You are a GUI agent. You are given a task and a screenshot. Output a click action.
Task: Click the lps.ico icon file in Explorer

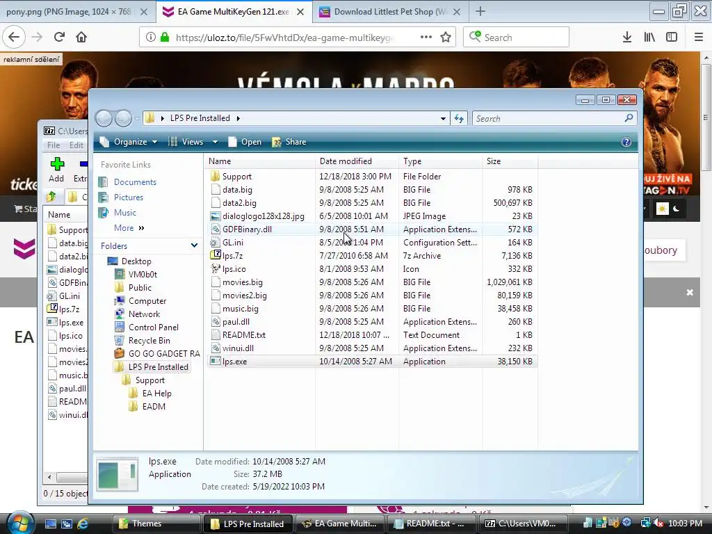(216, 269)
